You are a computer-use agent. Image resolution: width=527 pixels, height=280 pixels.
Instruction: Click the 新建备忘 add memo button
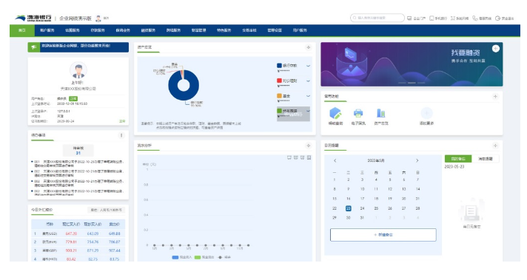click(383, 235)
